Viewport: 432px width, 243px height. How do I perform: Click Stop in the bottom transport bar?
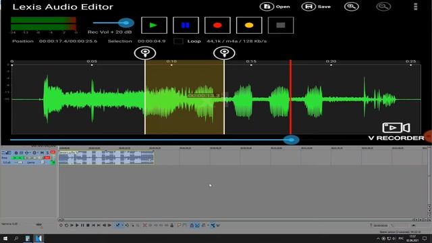coord(88,225)
